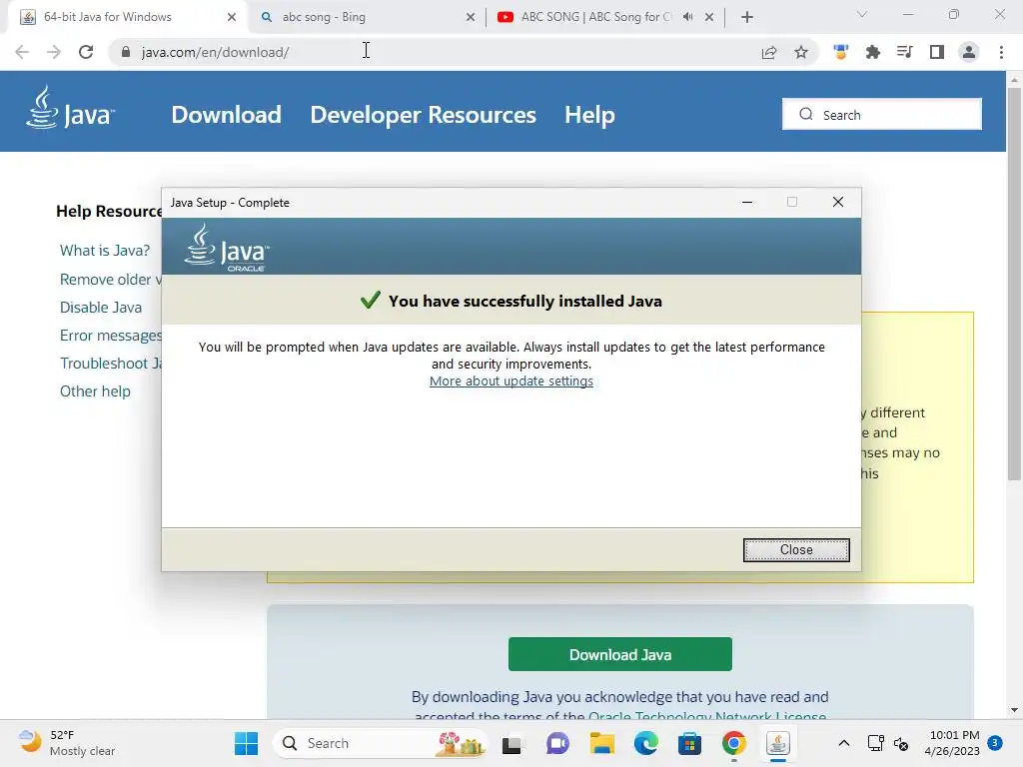
Task: Show hidden system tray icons
Action: tap(843, 743)
